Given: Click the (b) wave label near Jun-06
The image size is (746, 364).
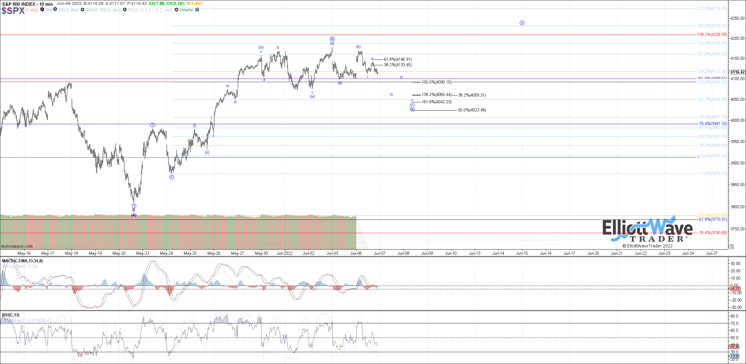Looking at the screenshot, I should (x=359, y=47).
